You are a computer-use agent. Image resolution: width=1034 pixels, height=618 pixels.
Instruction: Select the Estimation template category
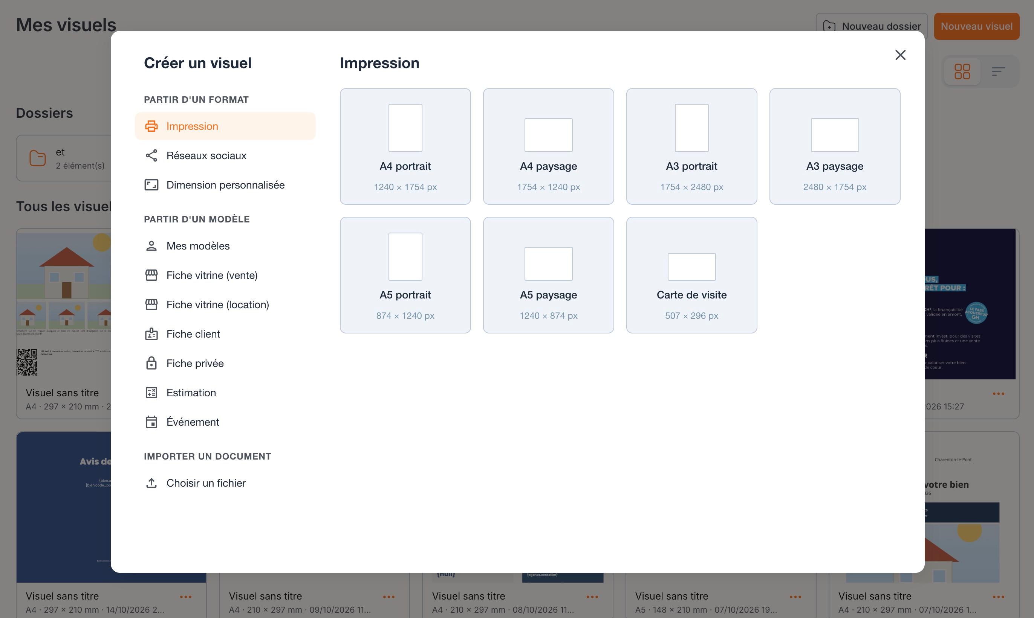225,393
